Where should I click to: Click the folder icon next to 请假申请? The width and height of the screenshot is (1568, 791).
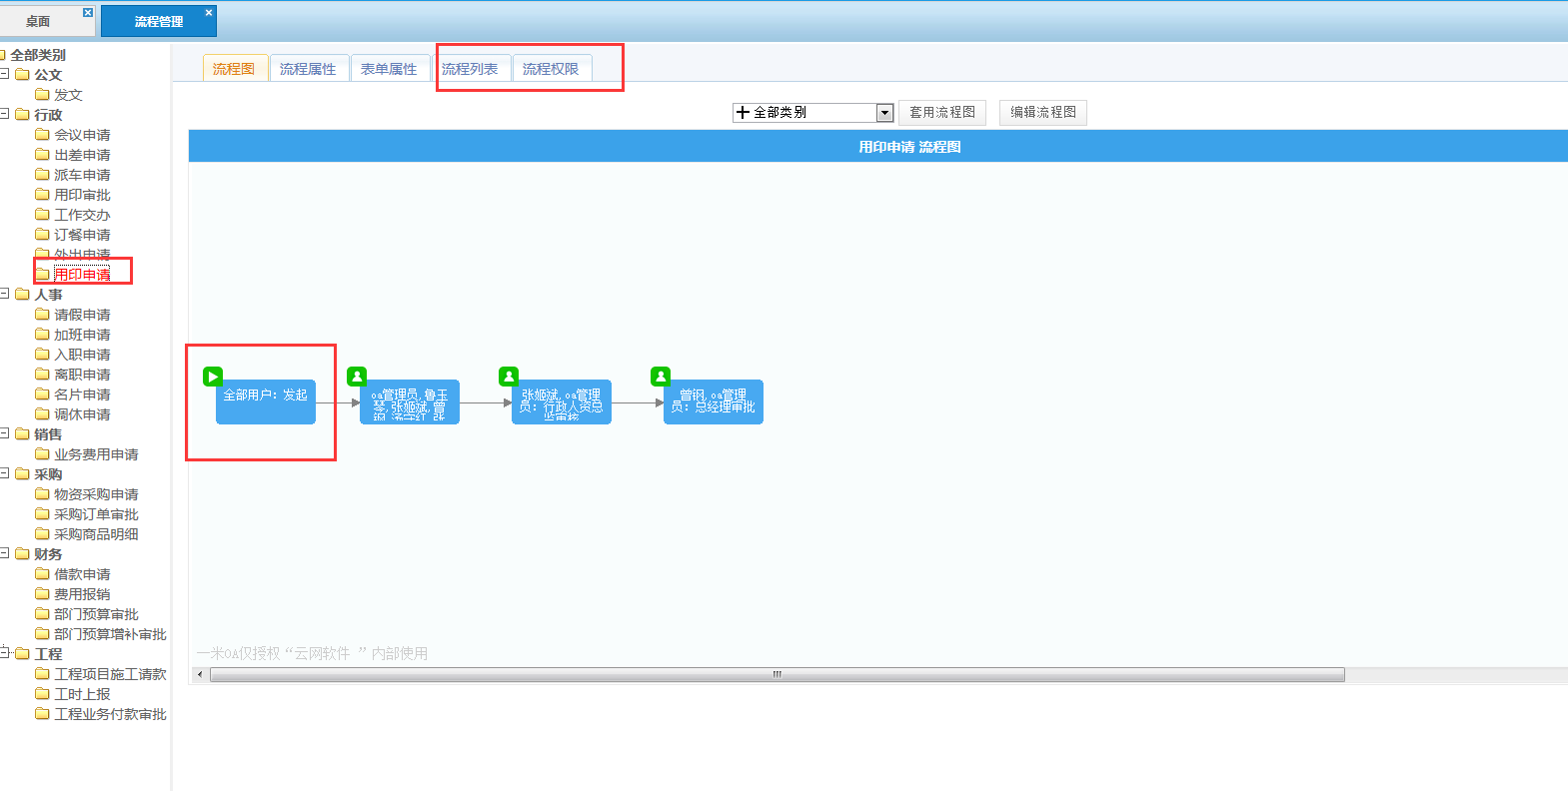[42, 314]
